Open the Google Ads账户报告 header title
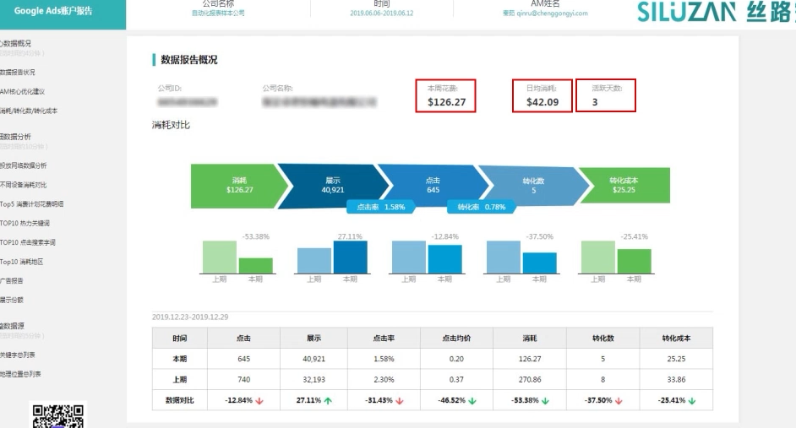This screenshot has height=428, width=796. [x=53, y=11]
